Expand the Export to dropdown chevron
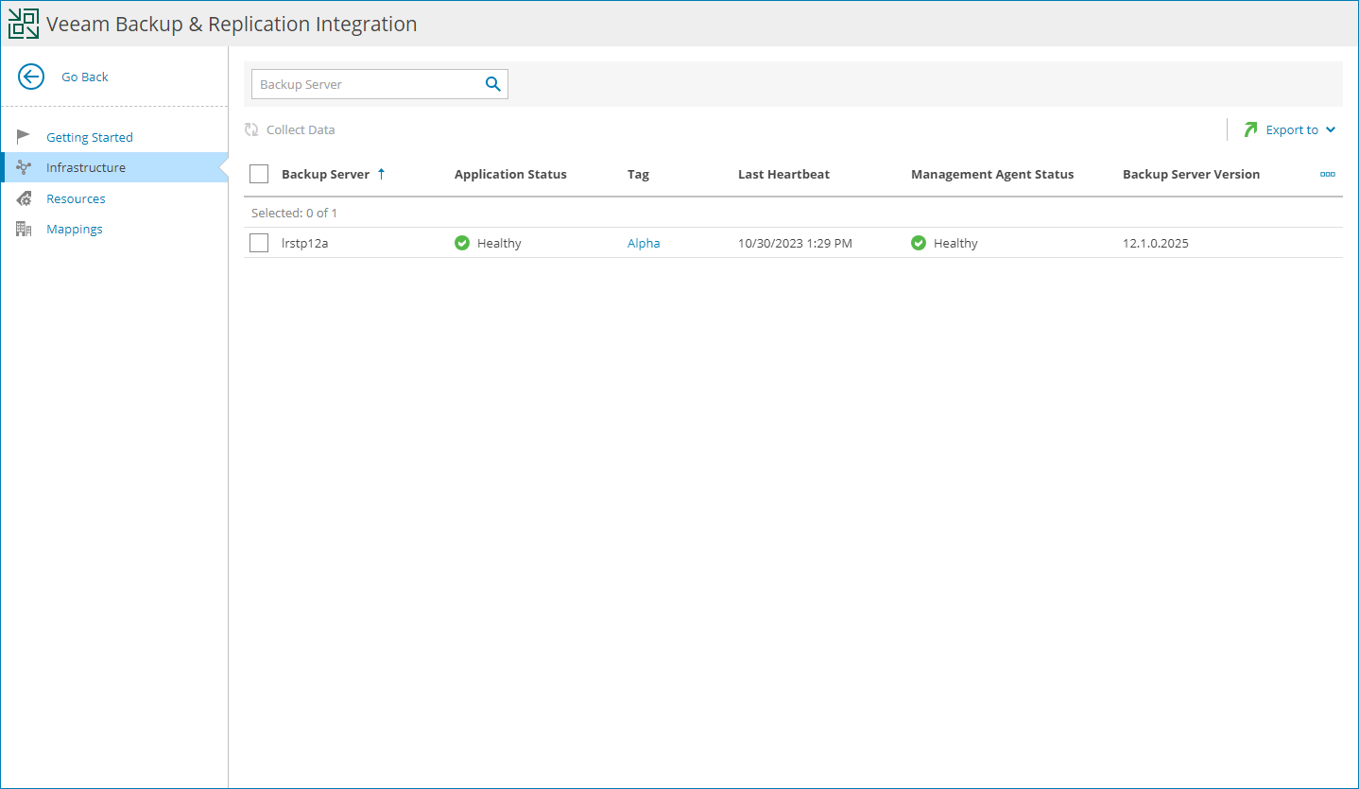 (1331, 129)
